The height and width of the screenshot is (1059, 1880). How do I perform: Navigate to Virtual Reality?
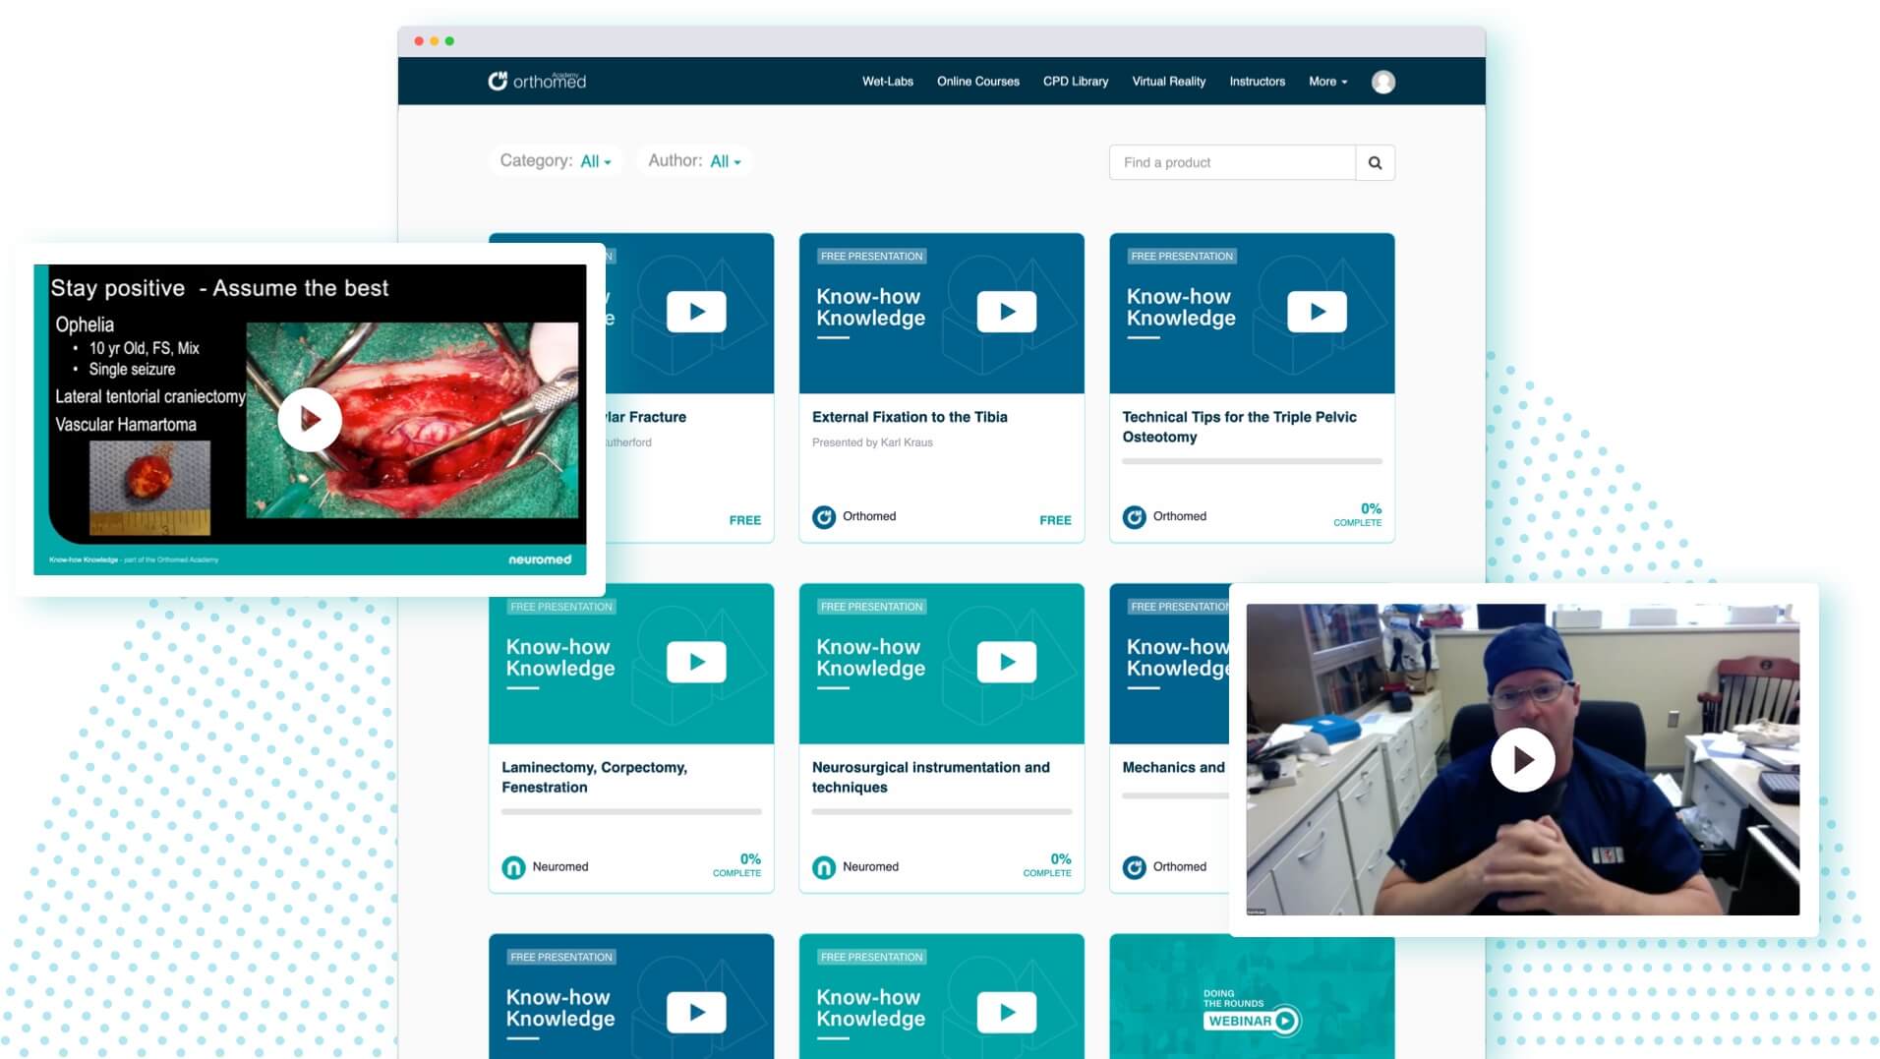(x=1168, y=82)
